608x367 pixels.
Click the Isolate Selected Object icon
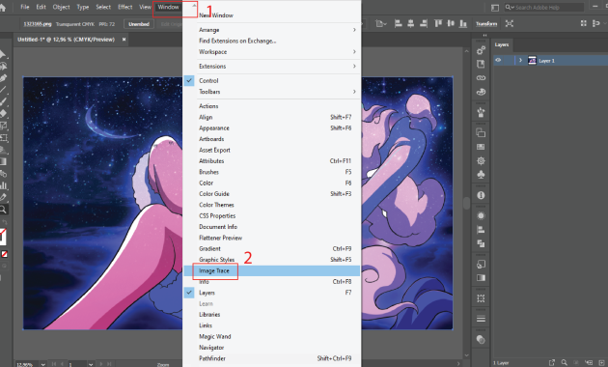[x=510, y=24]
